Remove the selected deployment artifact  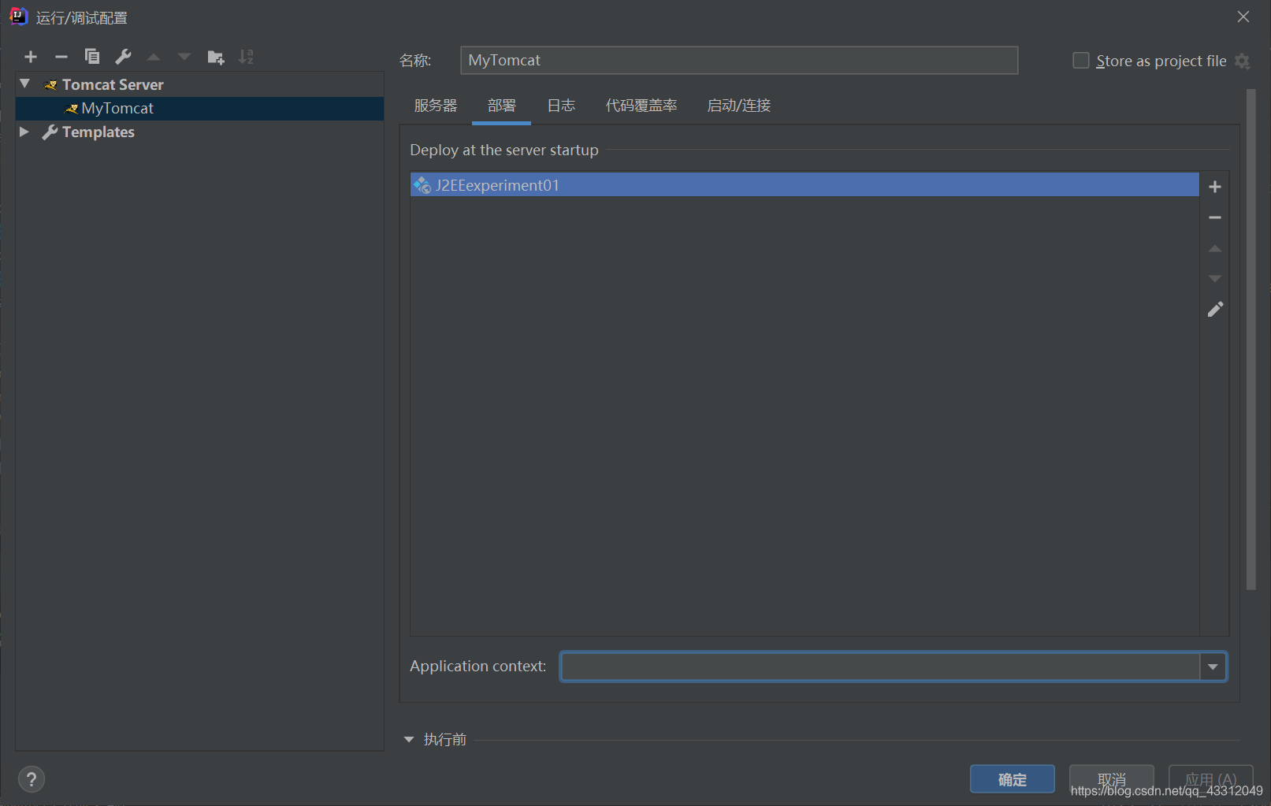tap(1215, 217)
